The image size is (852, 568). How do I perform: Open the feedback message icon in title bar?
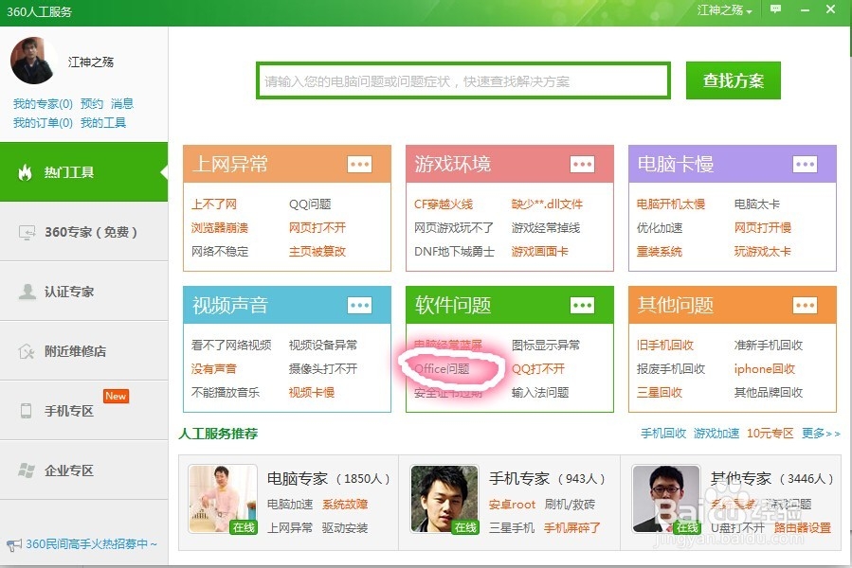click(x=775, y=9)
